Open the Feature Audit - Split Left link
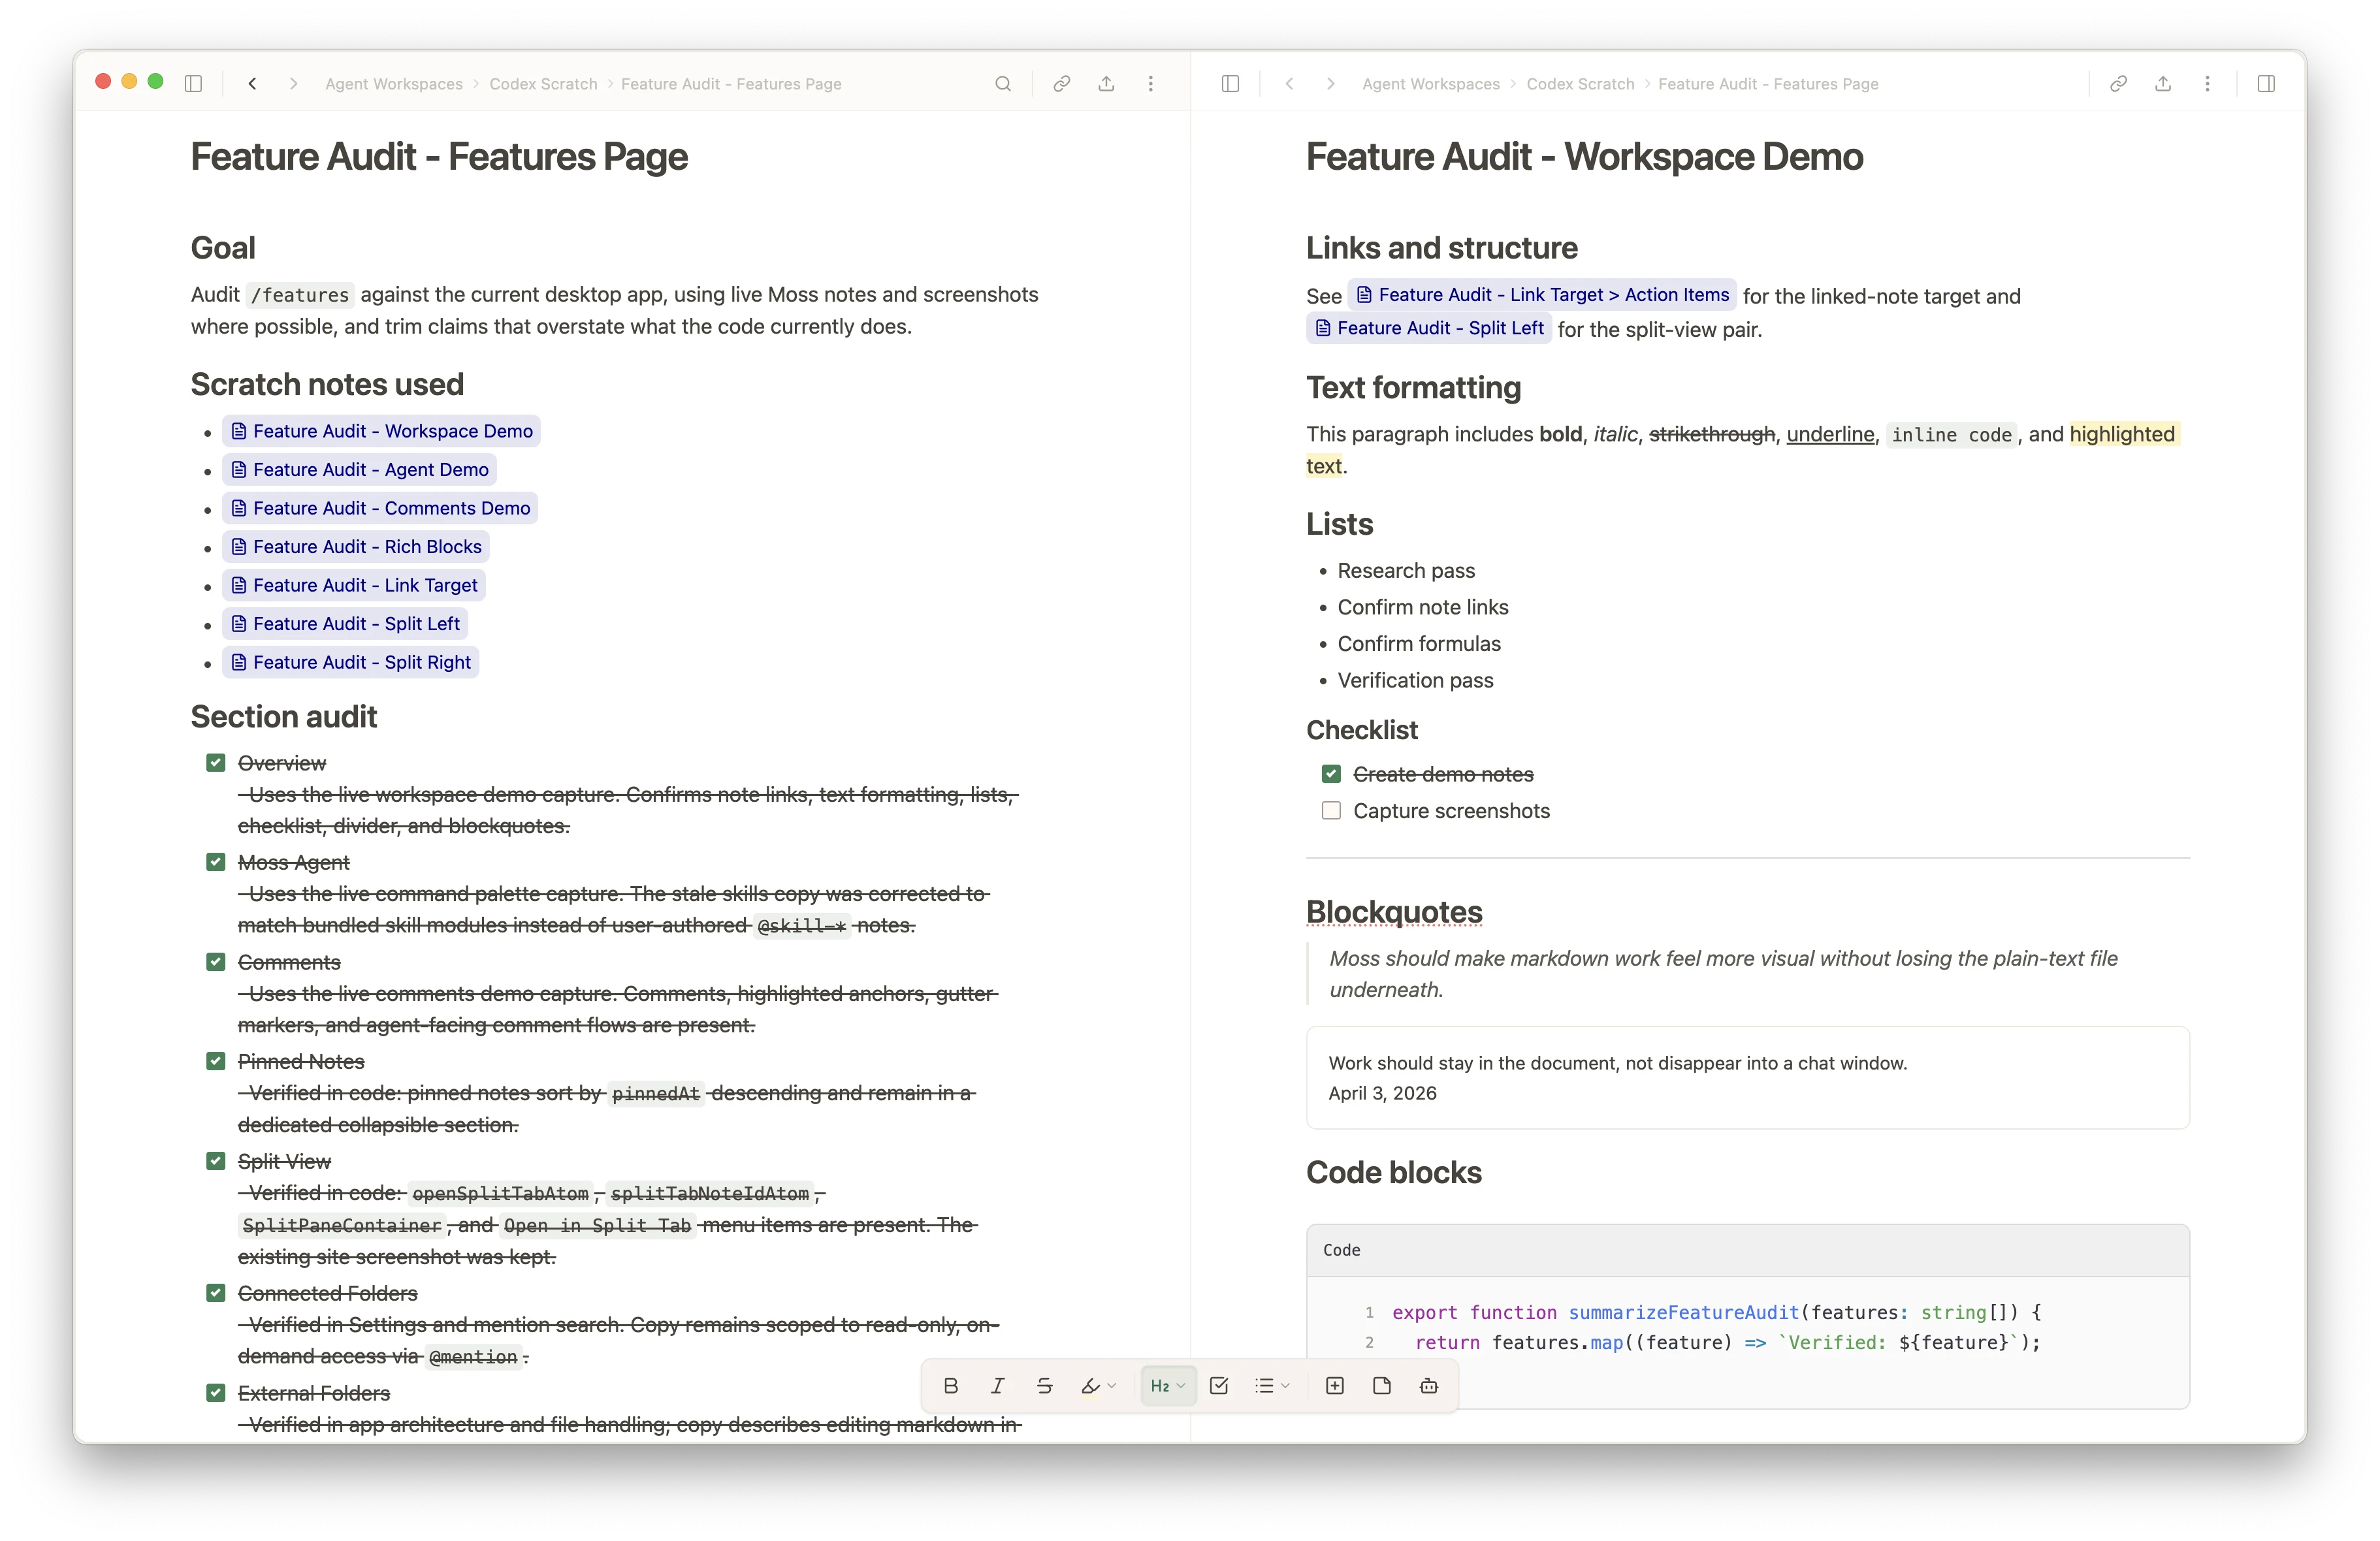This screenshot has height=1541, width=2380. click(1428, 328)
